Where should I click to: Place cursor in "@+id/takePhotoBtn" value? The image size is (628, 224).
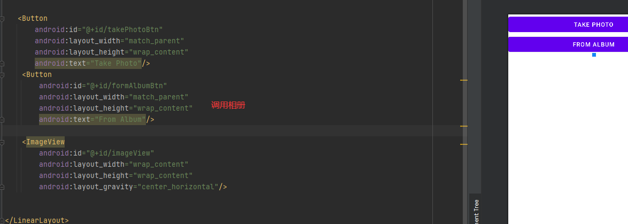[122, 29]
